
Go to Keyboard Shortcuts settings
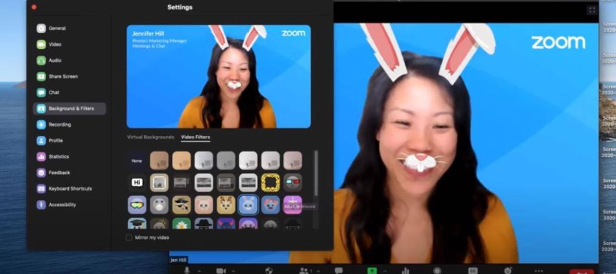pyautogui.click(x=69, y=188)
